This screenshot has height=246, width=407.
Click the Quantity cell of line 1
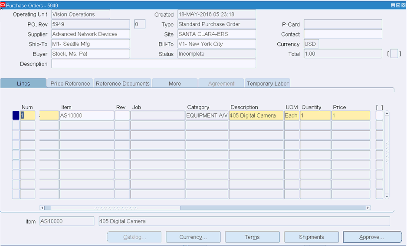[315, 115]
